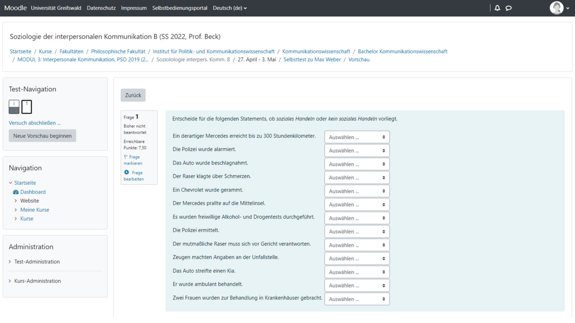Select the info page box in Test-Navigation

coord(14,107)
